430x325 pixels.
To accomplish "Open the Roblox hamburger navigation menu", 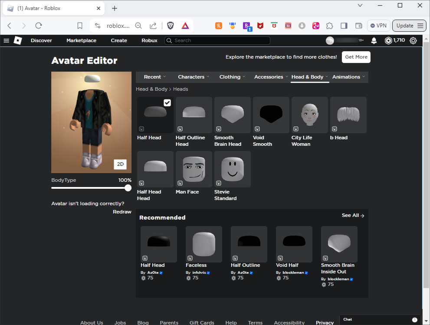I will click(6, 40).
